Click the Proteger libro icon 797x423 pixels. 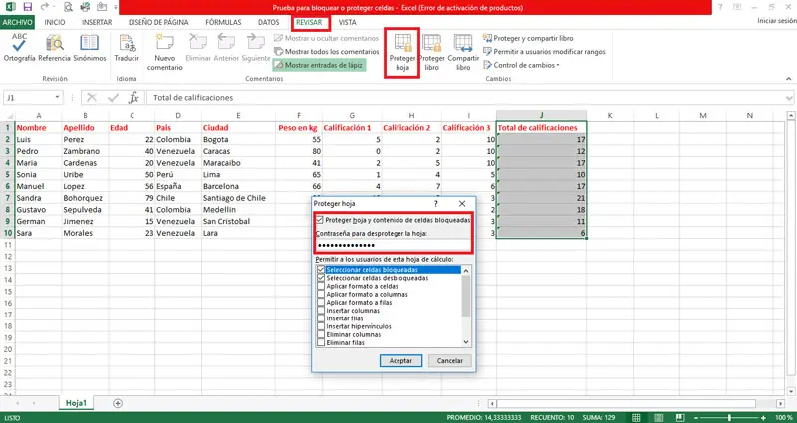pyautogui.click(x=431, y=43)
